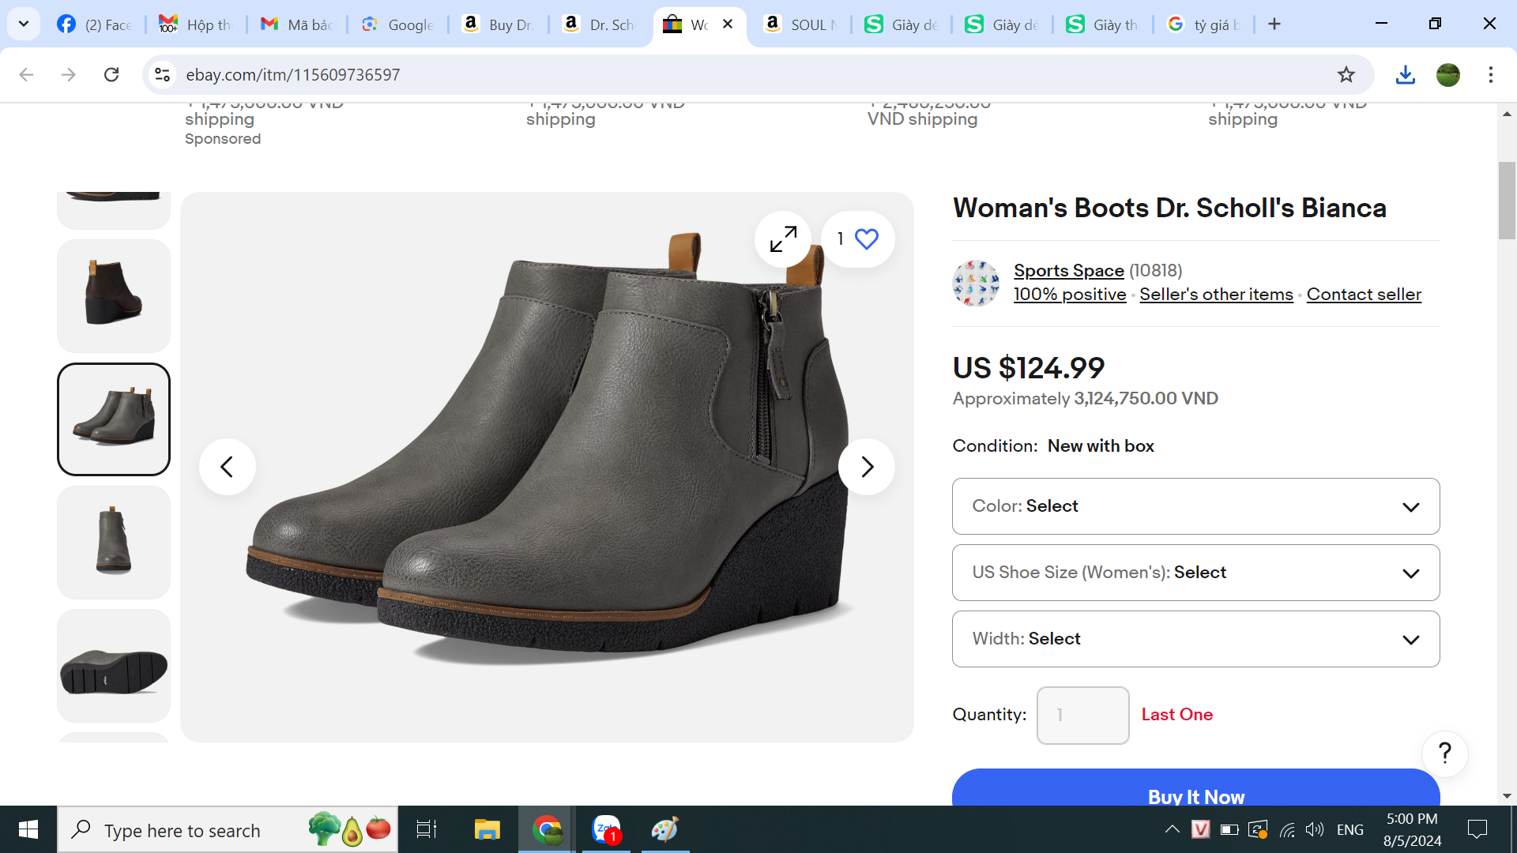Switch ENG input language indicator

(x=1350, y=829)
